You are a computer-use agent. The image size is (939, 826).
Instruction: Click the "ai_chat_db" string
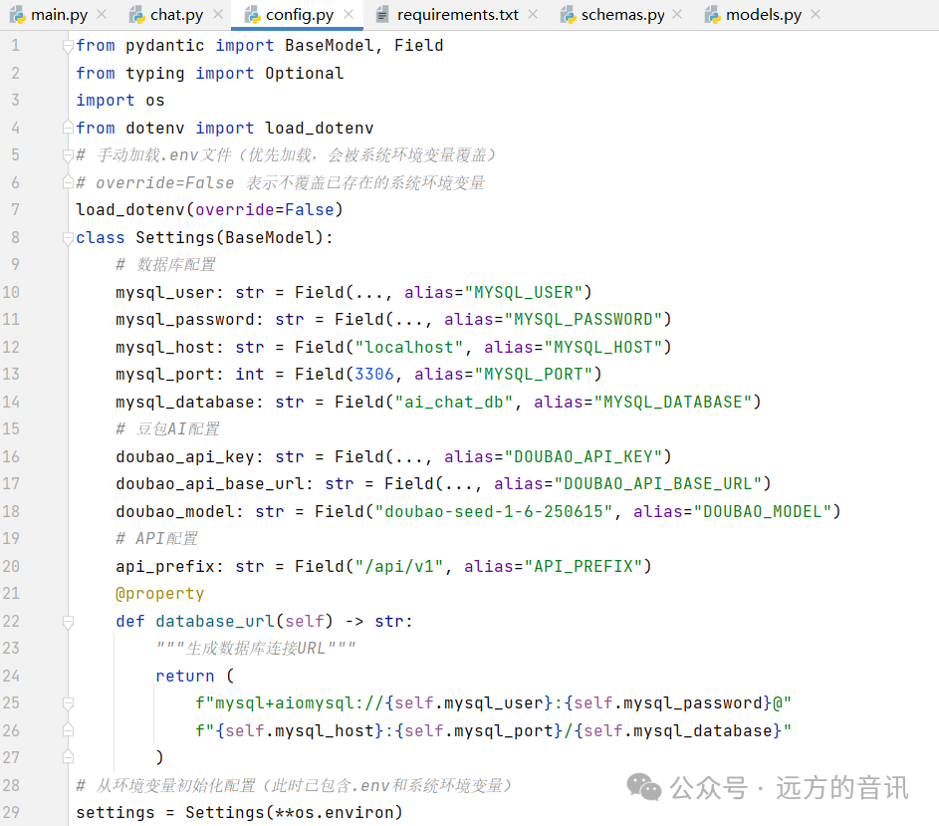pos(453,402)
